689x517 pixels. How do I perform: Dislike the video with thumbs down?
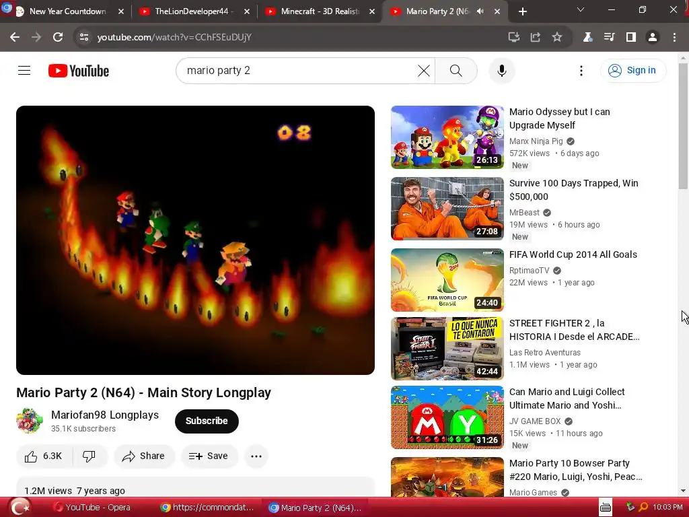89,456
